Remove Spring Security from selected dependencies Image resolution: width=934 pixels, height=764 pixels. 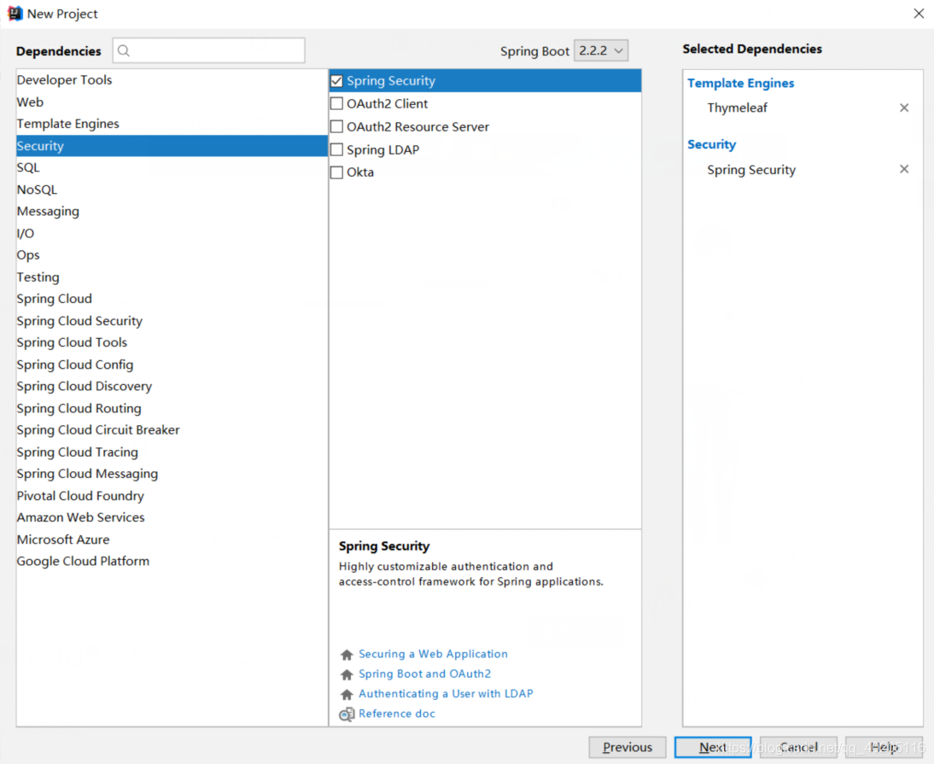pos(903,169)
